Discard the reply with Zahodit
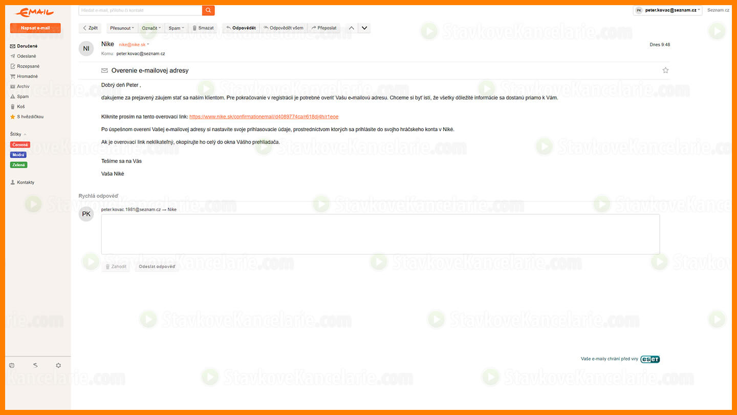This screenshot has width=737, height=415. pyautogui.click(x=116, y=266)
